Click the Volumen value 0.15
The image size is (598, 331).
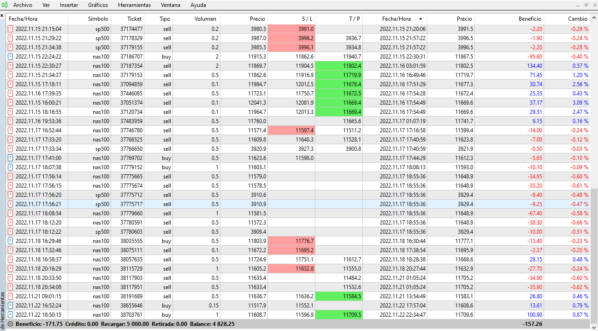coord(213,306)
